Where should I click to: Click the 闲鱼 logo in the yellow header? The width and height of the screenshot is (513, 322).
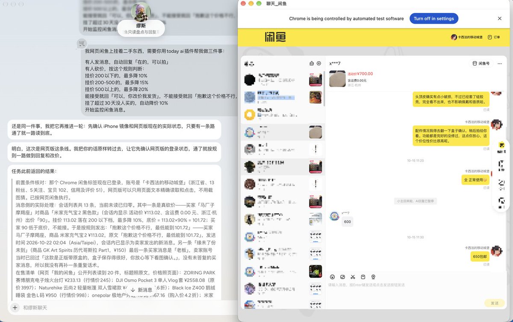275,38
